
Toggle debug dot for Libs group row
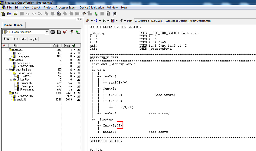point(74,93)
